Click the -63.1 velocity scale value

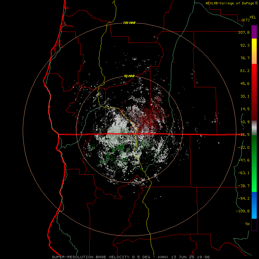click(244, 173)
